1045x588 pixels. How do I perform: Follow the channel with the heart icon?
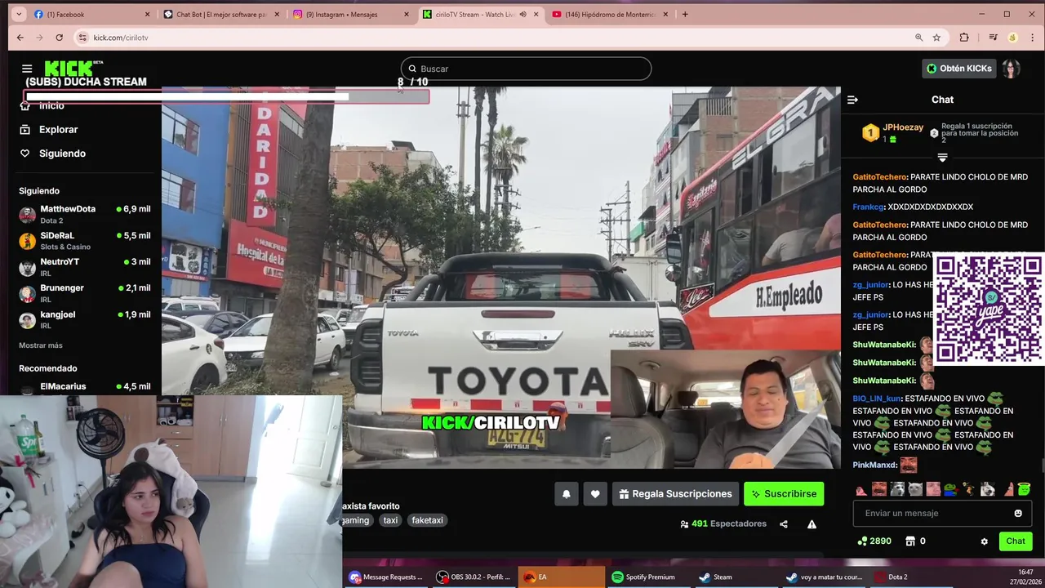[x=595, y=494]
